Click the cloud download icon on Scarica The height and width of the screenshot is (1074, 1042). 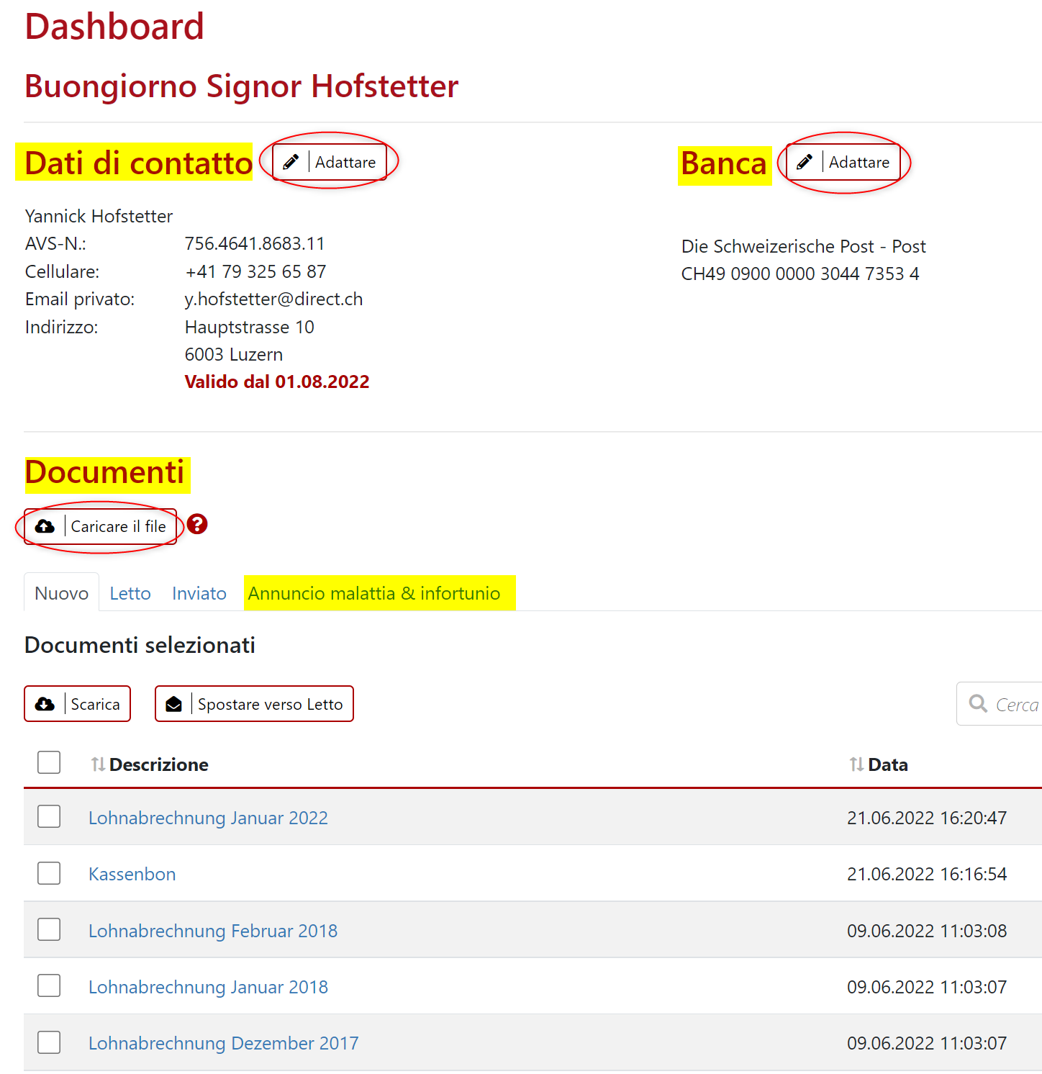(45, 704)
